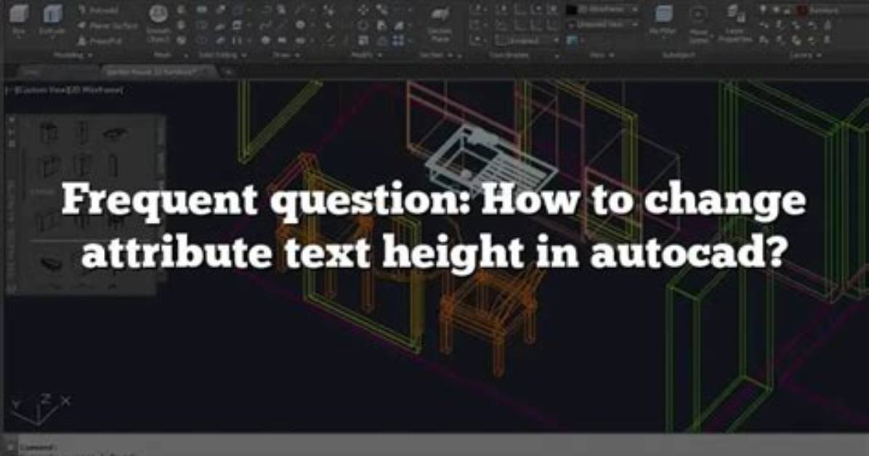This screenshot has height=456, width=869.
Task: Open the Extrude tool dropdown arrow
Action: [52, 38]
